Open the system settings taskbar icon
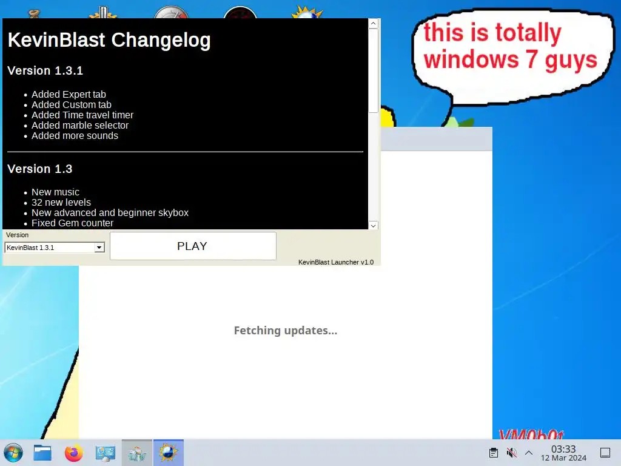The width and height of the screenshot is (621, 466). [x=105, y=453]
